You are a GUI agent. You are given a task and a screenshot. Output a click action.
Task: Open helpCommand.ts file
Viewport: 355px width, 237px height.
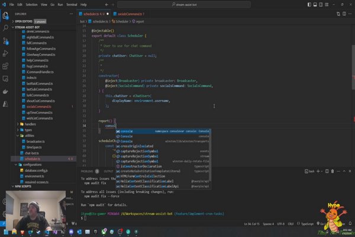[37, 60]
